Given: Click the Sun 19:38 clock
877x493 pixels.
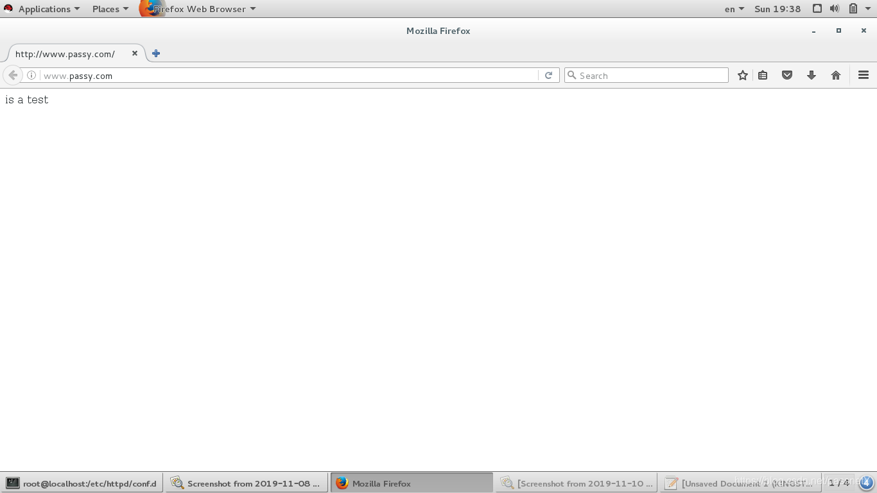Looking at the screenshot, I should pos(777,9).
